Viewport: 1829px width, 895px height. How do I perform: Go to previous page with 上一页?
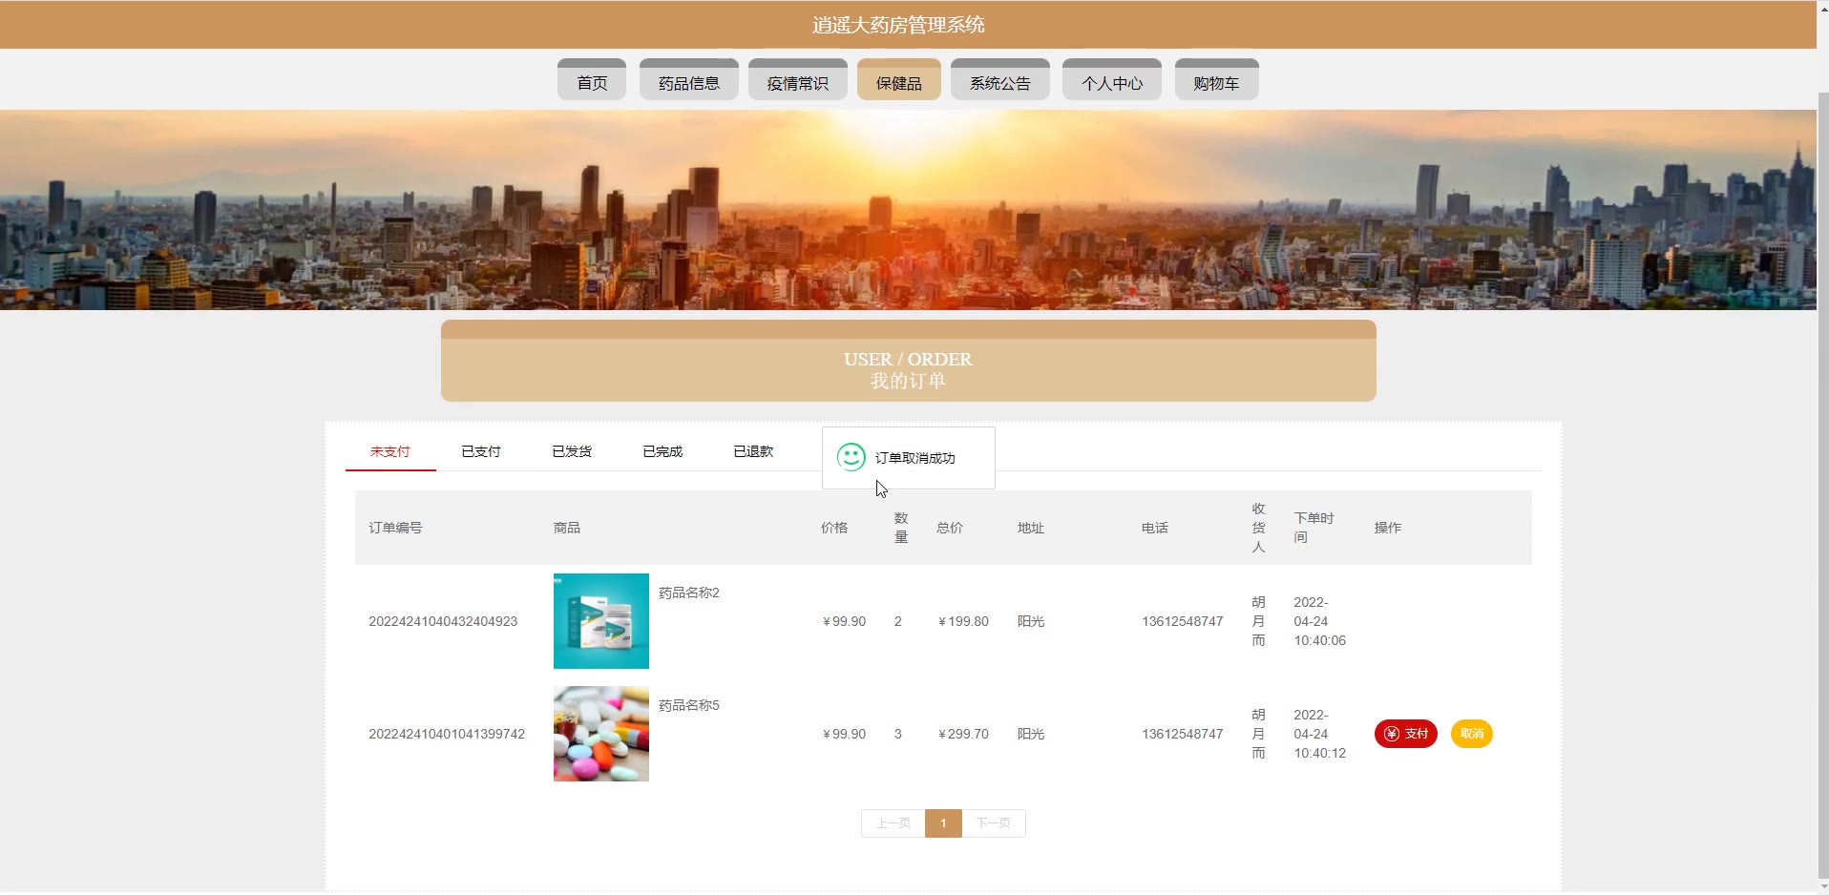pyautogui.click(x=893, y=823)
